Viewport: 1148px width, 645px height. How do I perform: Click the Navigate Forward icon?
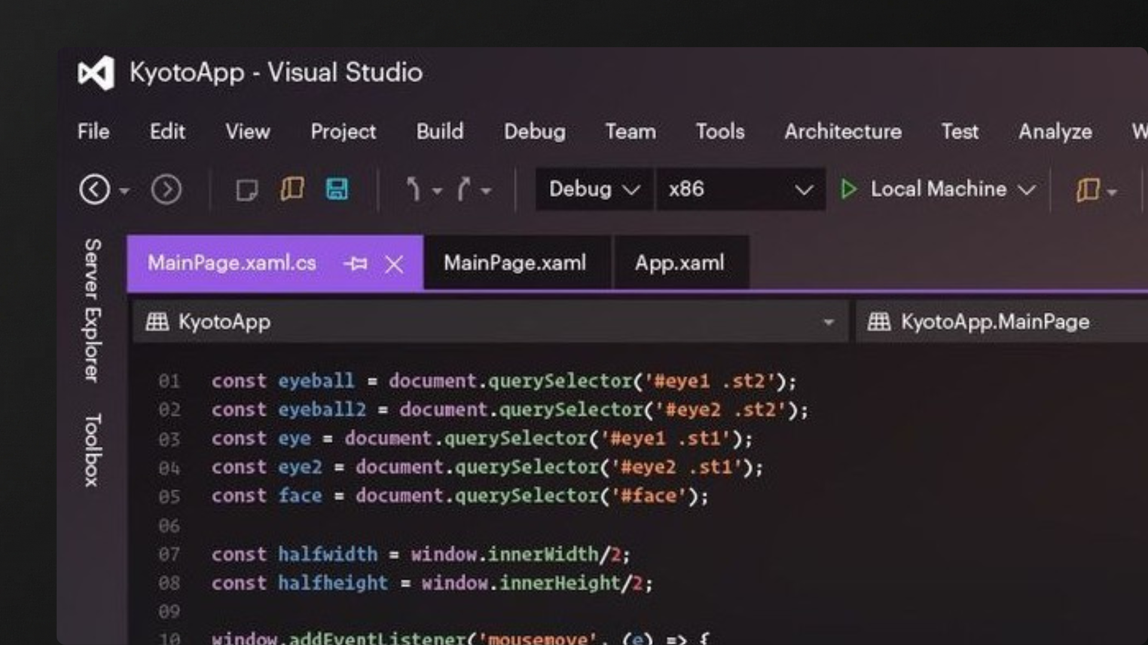[x=166, y=189]
